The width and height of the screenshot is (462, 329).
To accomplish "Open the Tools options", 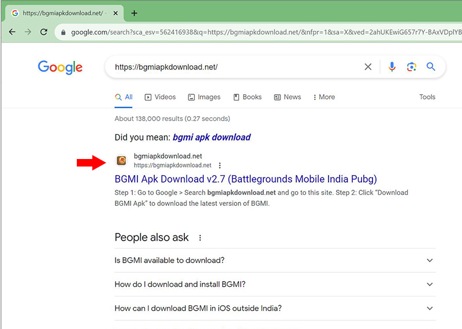I will (x=427, y=97).
